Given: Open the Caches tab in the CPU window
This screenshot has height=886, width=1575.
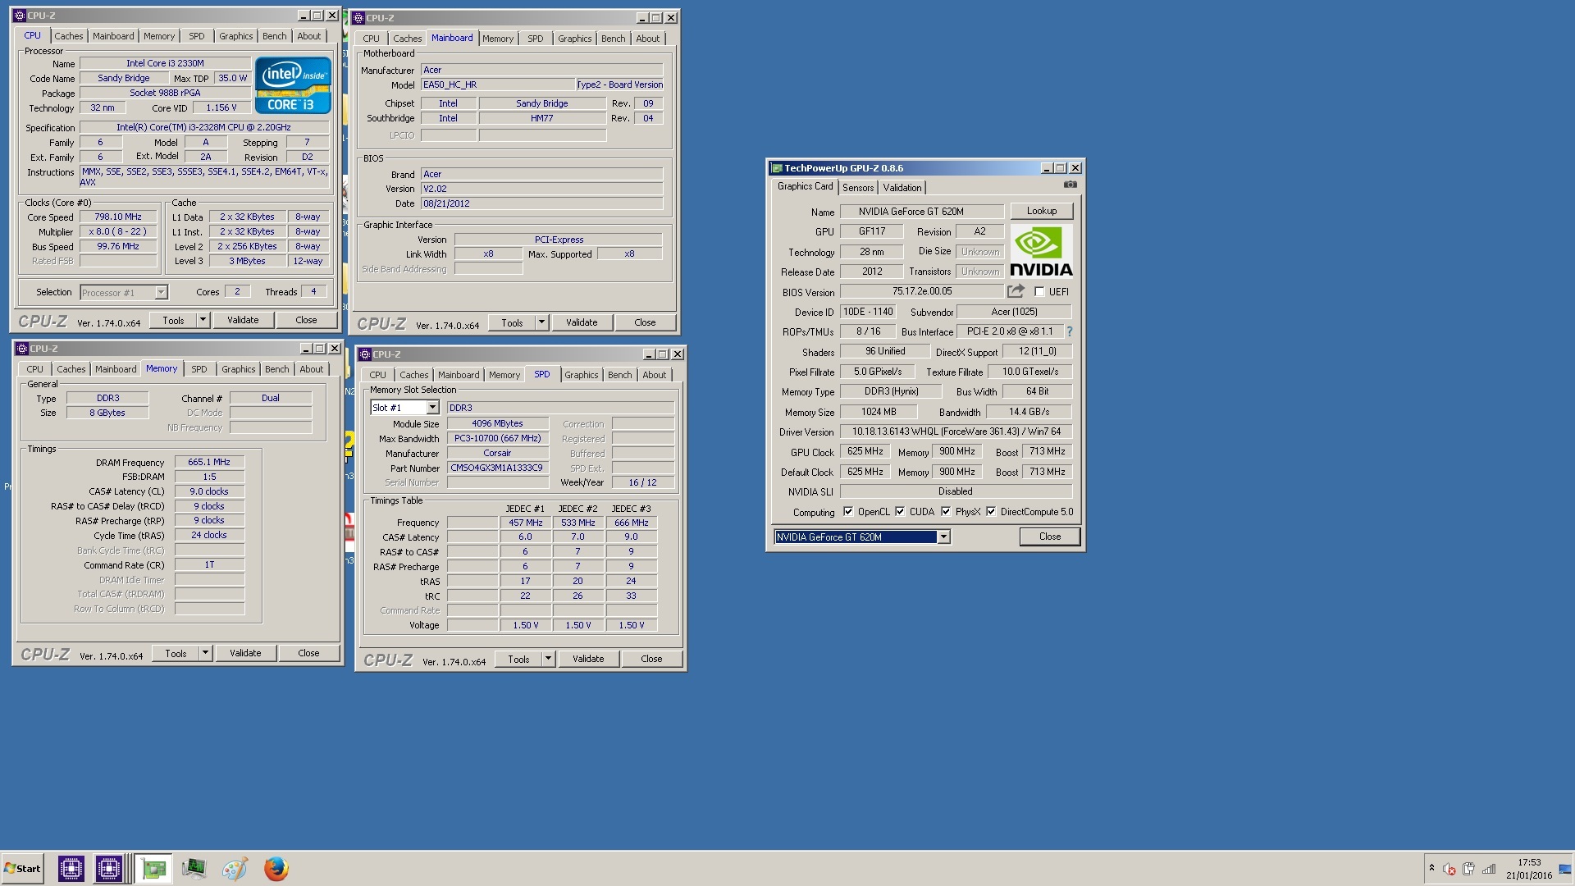Looking at the screenshot, I should [69, 36].
